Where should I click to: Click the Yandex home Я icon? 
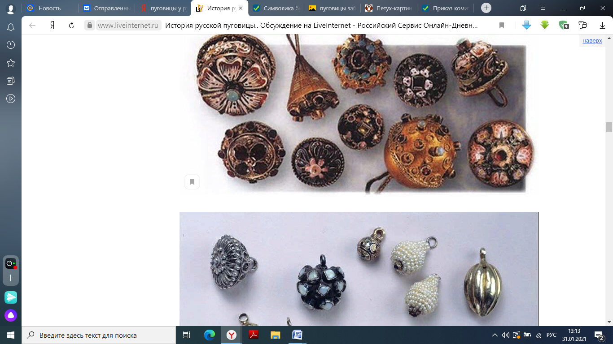52,26
